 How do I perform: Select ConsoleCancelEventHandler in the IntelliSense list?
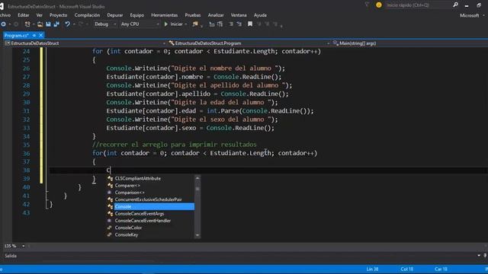pos(143,221)
